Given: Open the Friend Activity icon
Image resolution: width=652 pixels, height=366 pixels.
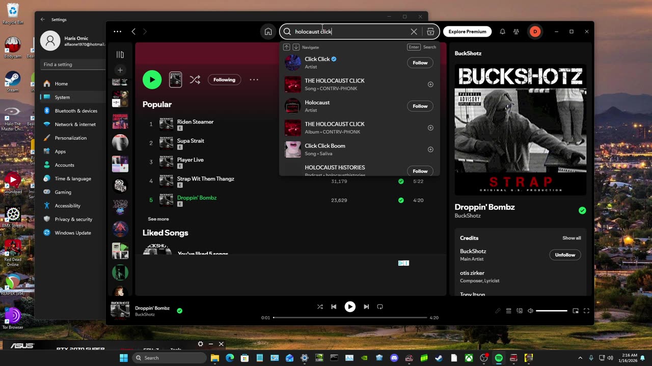Looking at the screenshot, I should tap(516, 32).
